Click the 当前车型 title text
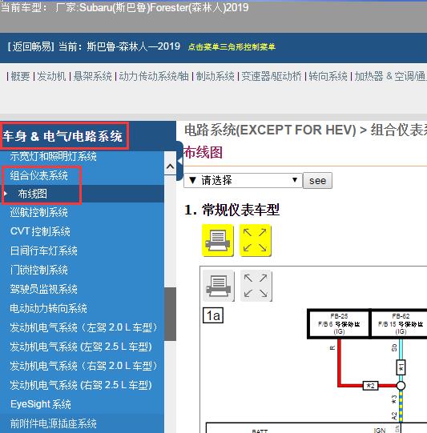Image resolution: width=427 pixels, height=433 pixels. tap(124, 7)
